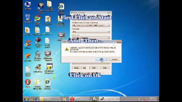The image size is (182, 102).
Task: Click the About button in Rufus window
Action: [77, 68]
